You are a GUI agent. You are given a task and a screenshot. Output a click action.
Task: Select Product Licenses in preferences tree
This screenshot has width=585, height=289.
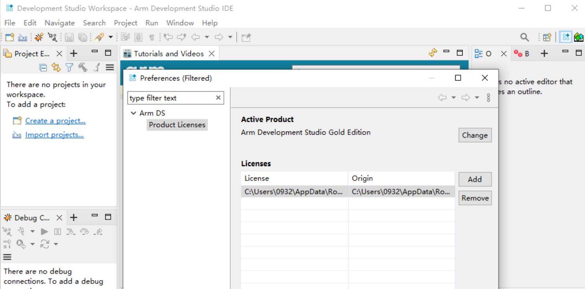[x=177, y=125]
